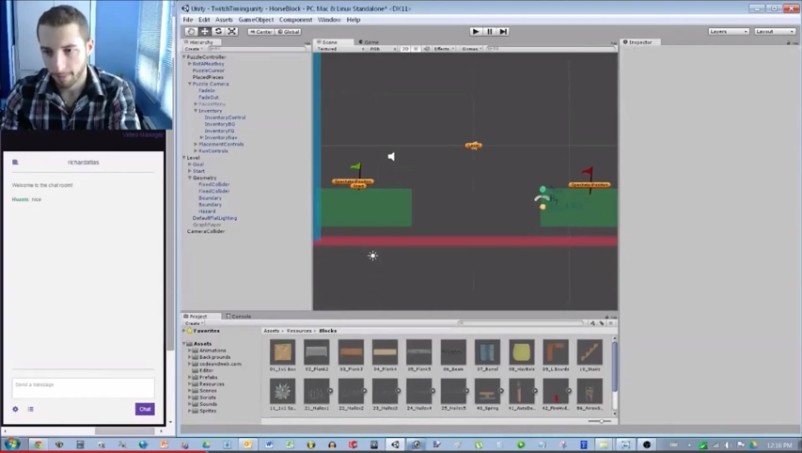This screenshot has height=453, width=802.
Task: Open the Hierarchy Create dropdown
Action: tap(194, 49)
